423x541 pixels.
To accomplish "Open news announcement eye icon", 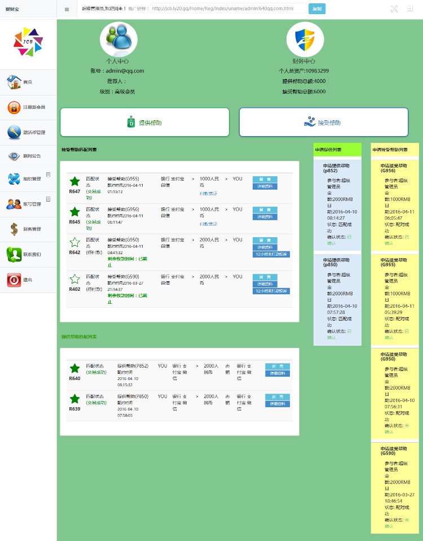I will pos(14,156).
